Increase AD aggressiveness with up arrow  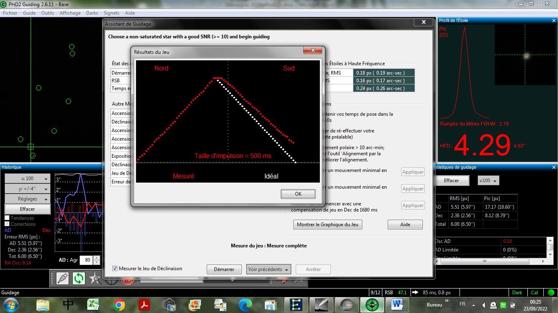pos(96,258)
